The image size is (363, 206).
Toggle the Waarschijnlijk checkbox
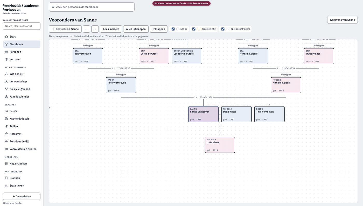tap(194, 29)
